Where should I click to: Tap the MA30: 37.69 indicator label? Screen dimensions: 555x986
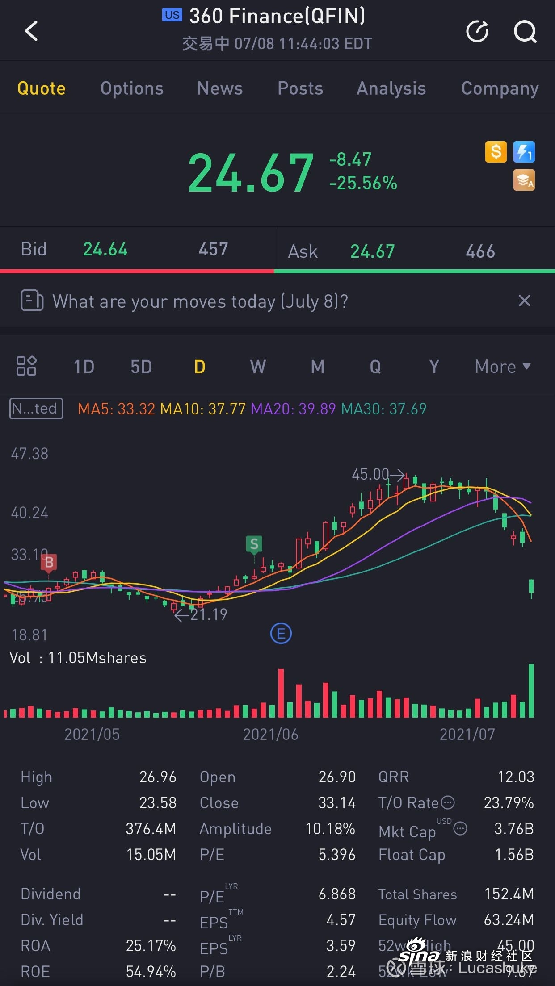384,409
